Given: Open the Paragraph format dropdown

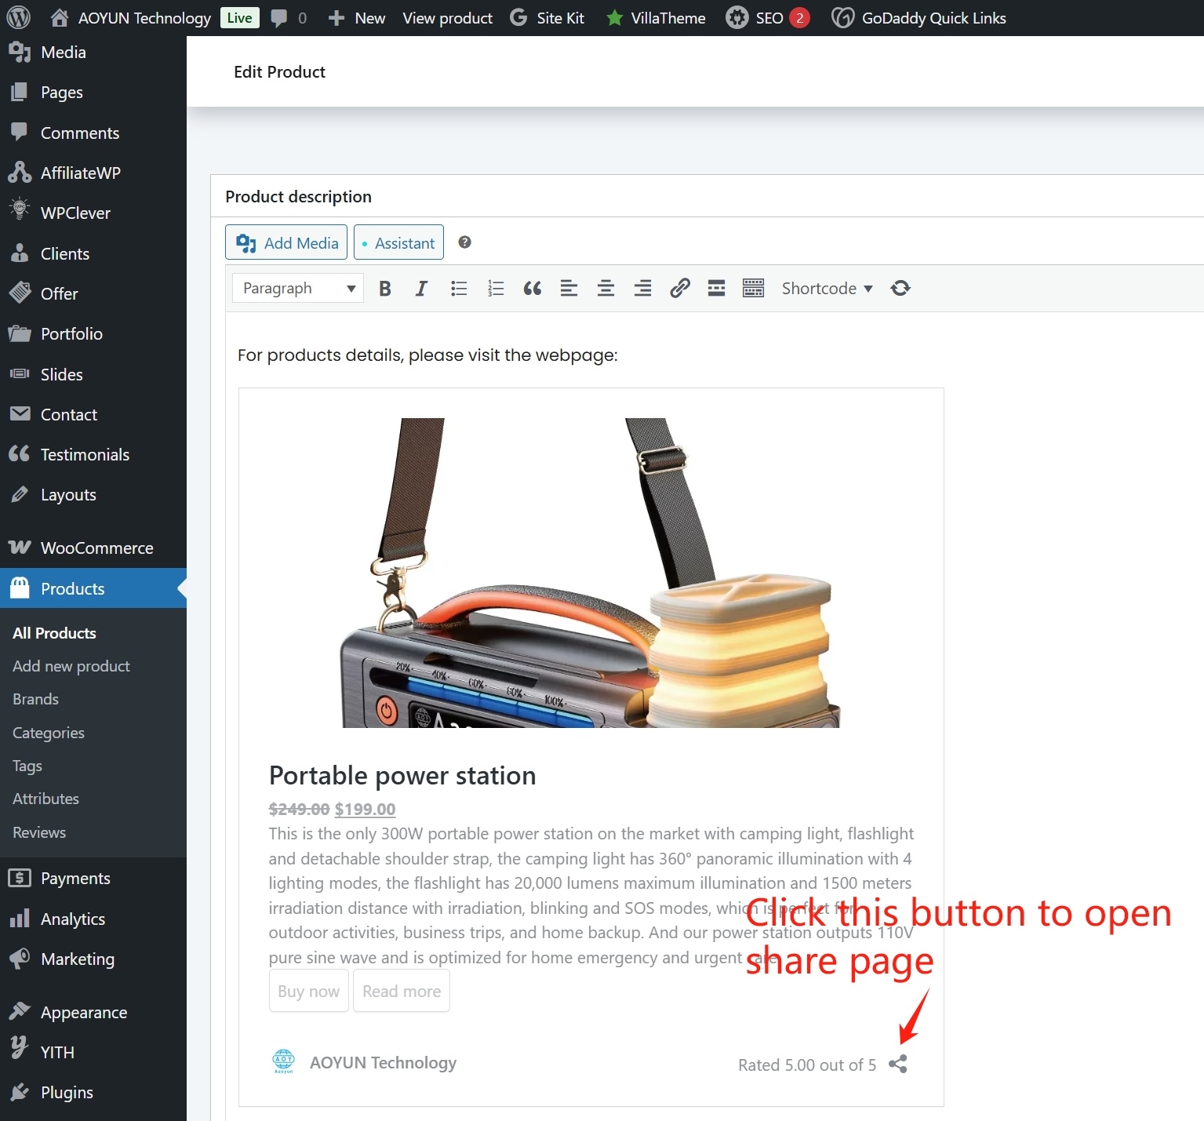Looking at the screenshot, I should 298,289.
